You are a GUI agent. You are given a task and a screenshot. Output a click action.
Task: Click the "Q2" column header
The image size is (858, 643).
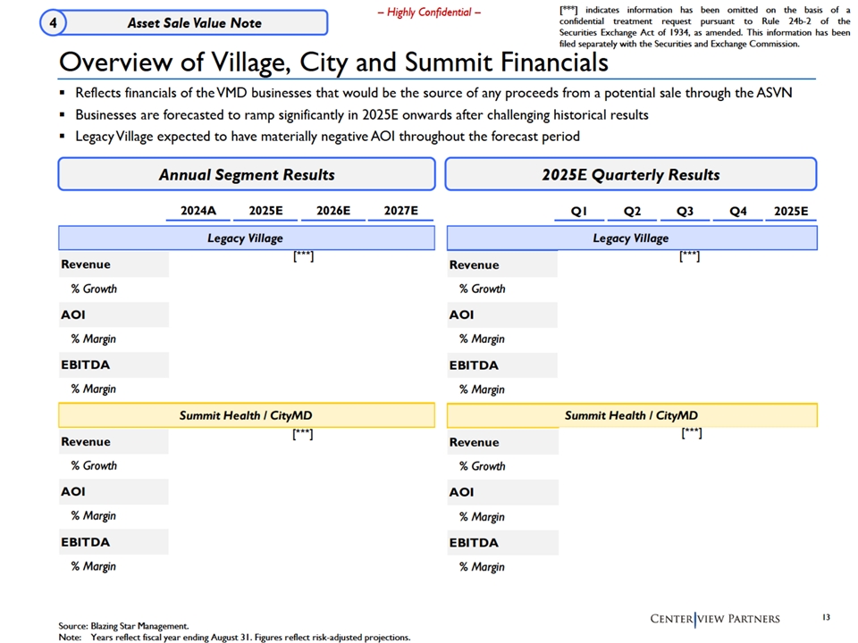pos(632,211)
